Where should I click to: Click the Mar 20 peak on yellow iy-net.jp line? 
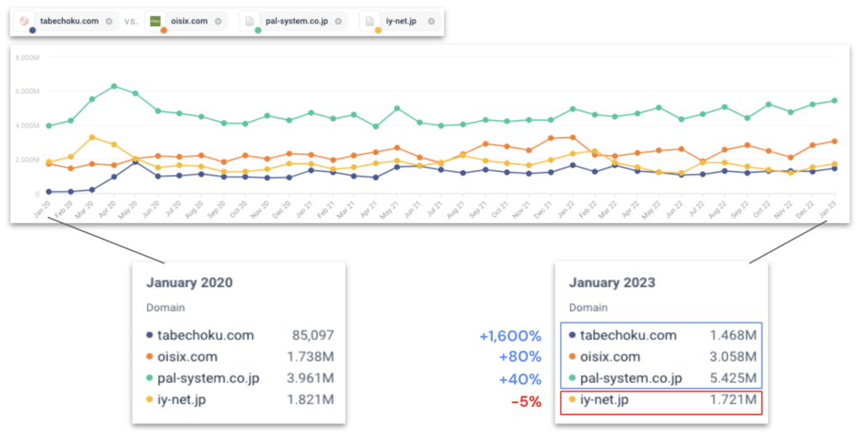92,137
